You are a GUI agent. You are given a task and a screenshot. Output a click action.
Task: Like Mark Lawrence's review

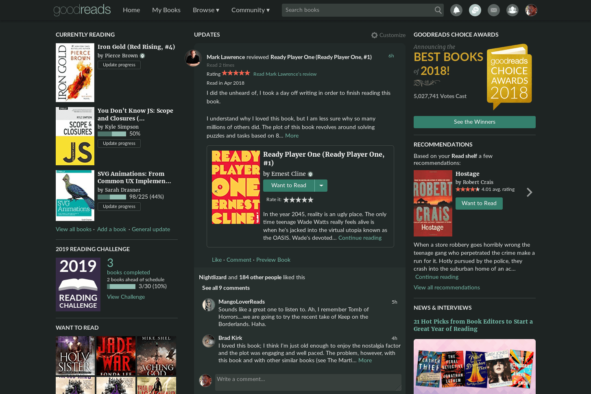[x=217, y=260]
